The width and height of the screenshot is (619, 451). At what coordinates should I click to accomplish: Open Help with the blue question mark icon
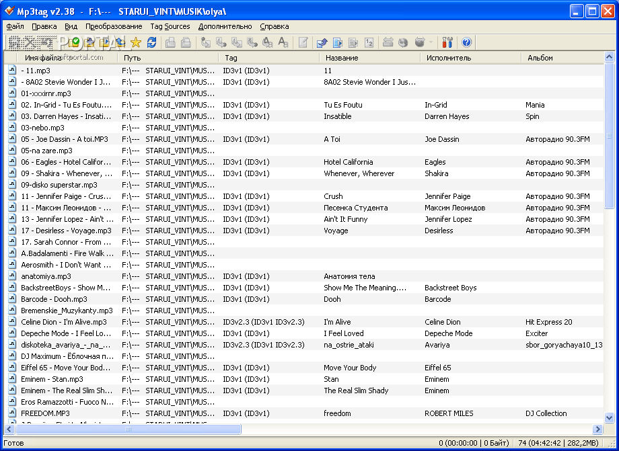click(466, 42)
